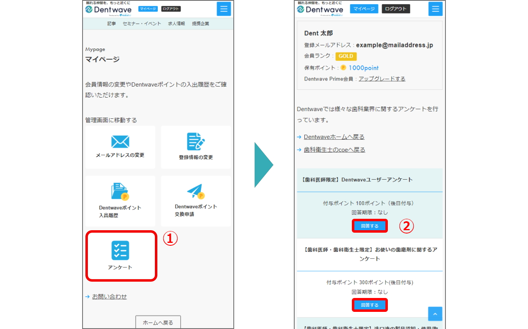Click マイページ button on left header
Screen dimensions: 528x329
148,9
